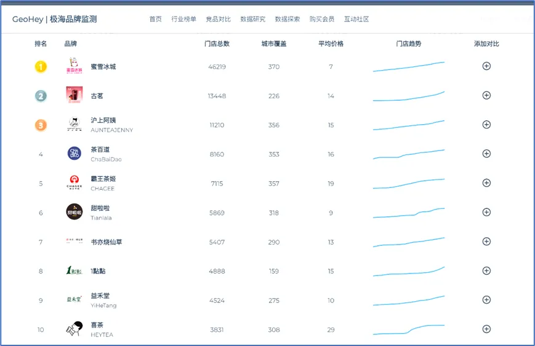Open the 数据研究 navigation item
The image size is (535, 346).
pos(253,19)
